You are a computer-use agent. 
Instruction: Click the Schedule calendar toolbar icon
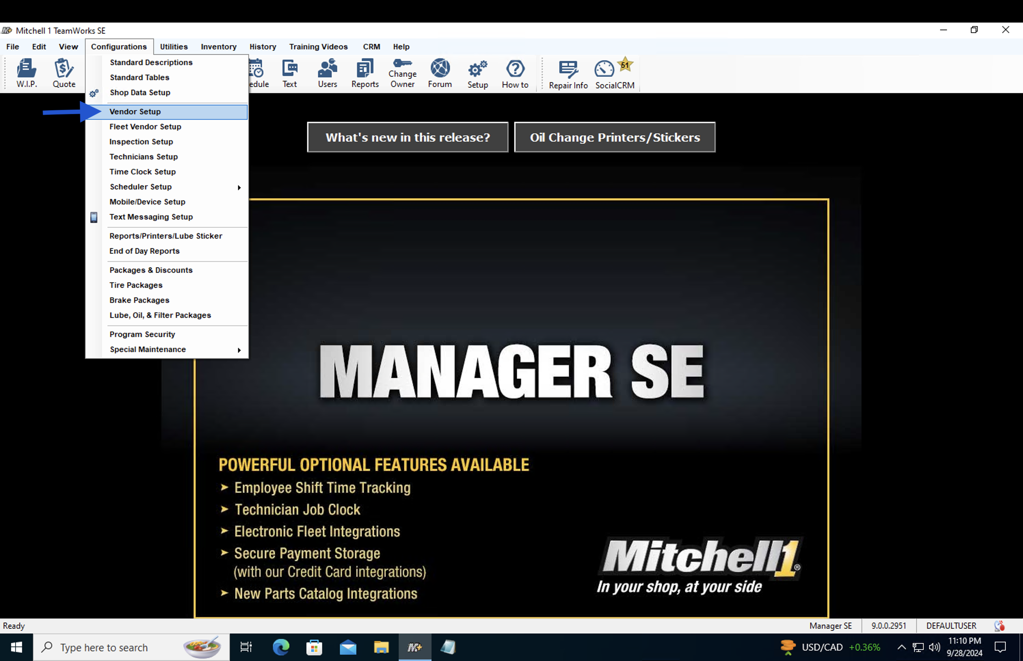pyautogui.click(x=258, y=73)
